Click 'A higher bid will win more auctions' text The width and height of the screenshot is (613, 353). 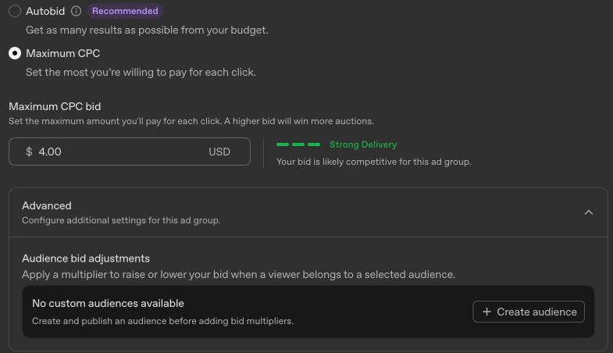[x=298, y=121]
